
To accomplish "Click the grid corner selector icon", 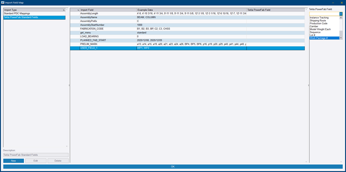I will click(78, 10).
